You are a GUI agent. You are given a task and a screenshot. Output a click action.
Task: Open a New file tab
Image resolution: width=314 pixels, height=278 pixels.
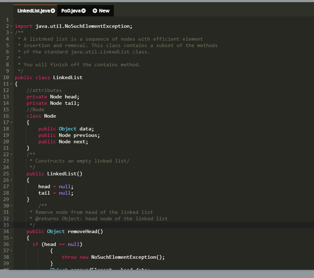coord(101,11)
